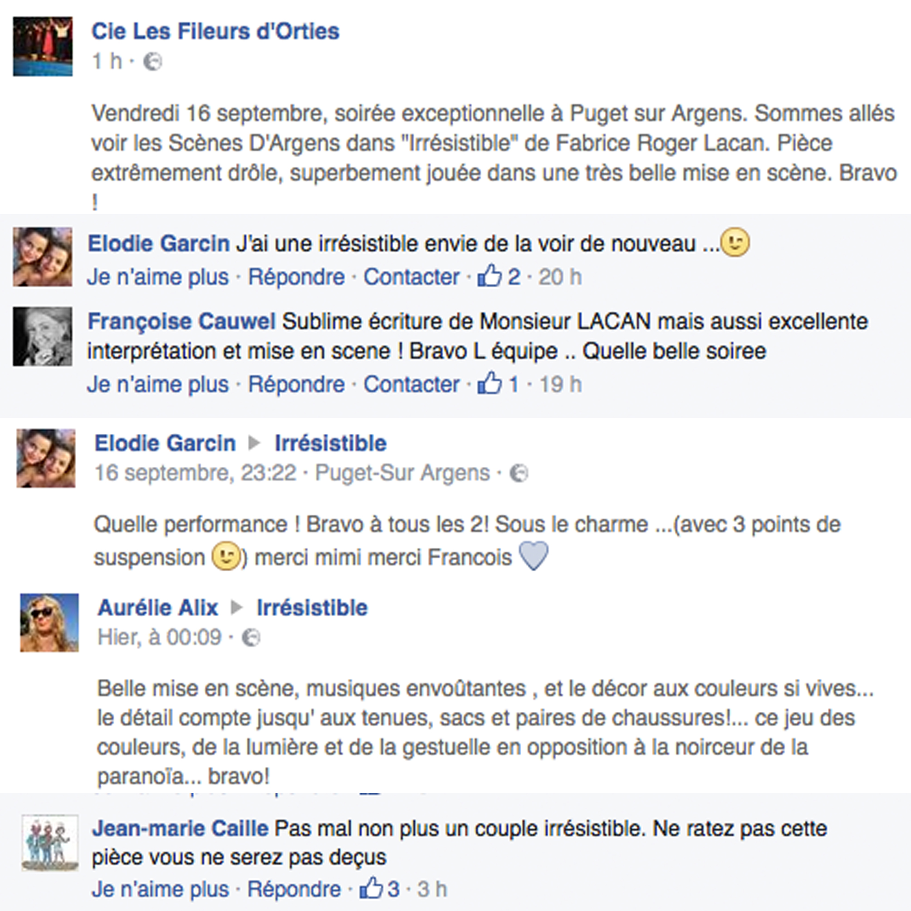Click Répondre under Elodie Garcin's comment
The width and height of the screenshot is (911, 911).
(297, 277)
